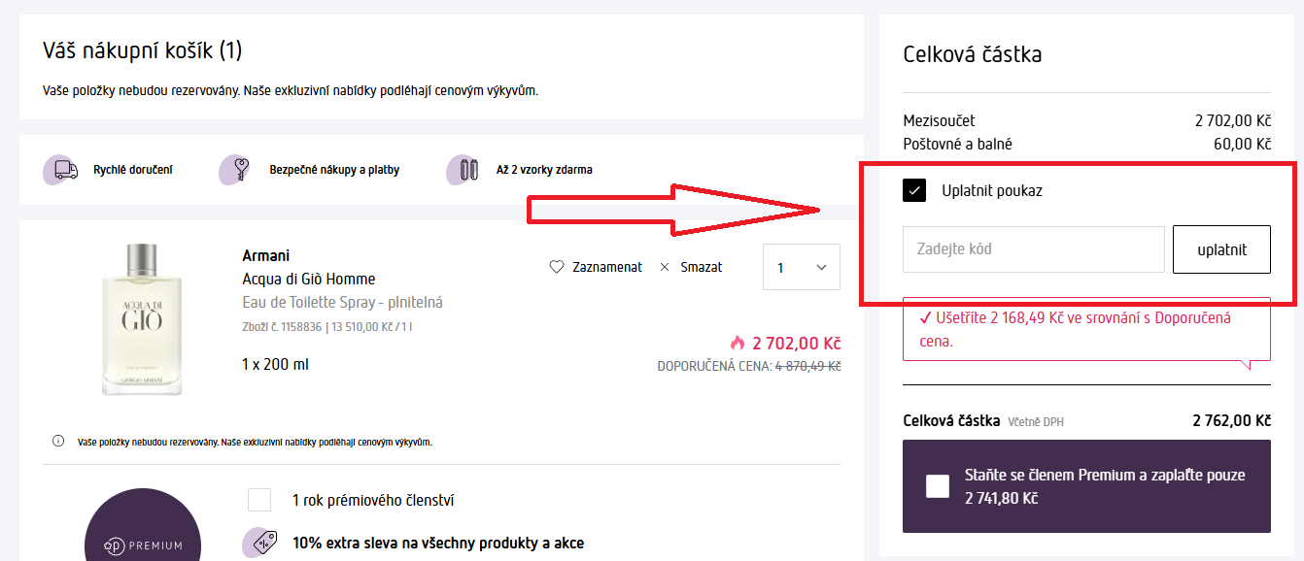Uncheck the Uplatnit poukaz checkbox
Screen dimensions: 1304x561
(914, 190)
